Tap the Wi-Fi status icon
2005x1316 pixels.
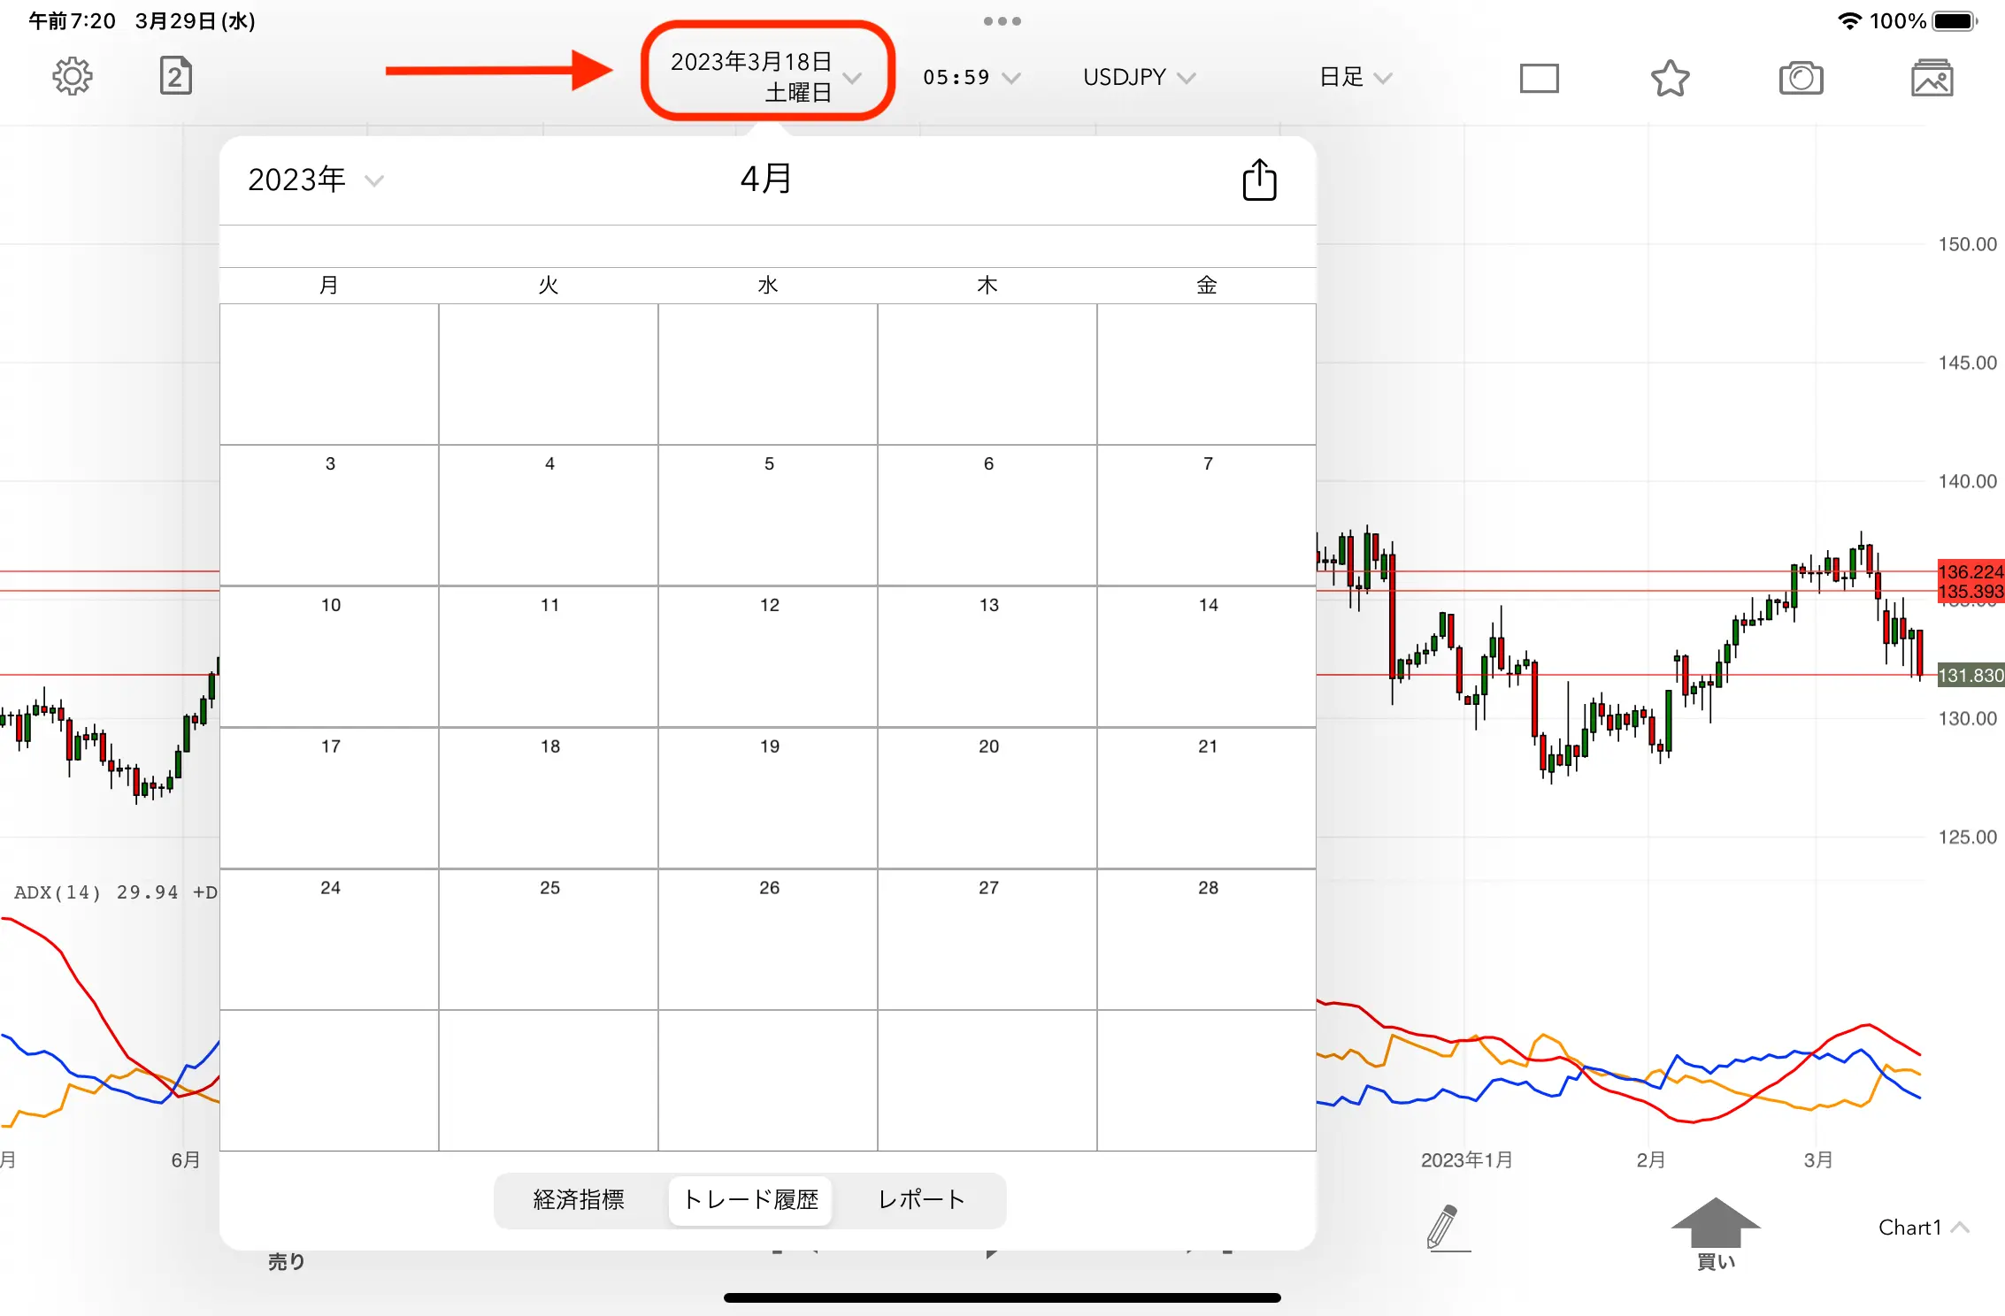tap(1849, 21)
